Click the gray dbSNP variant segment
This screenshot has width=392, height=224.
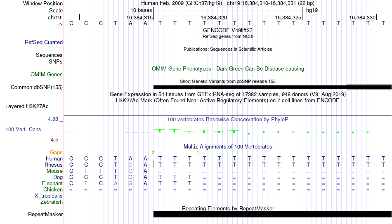coord(369,87)
